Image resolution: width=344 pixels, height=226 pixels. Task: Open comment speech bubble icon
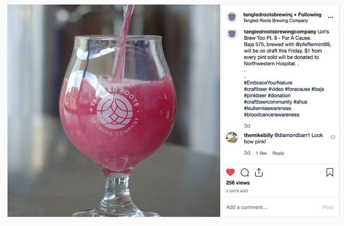pyautogui.click(x=245, y=172)
